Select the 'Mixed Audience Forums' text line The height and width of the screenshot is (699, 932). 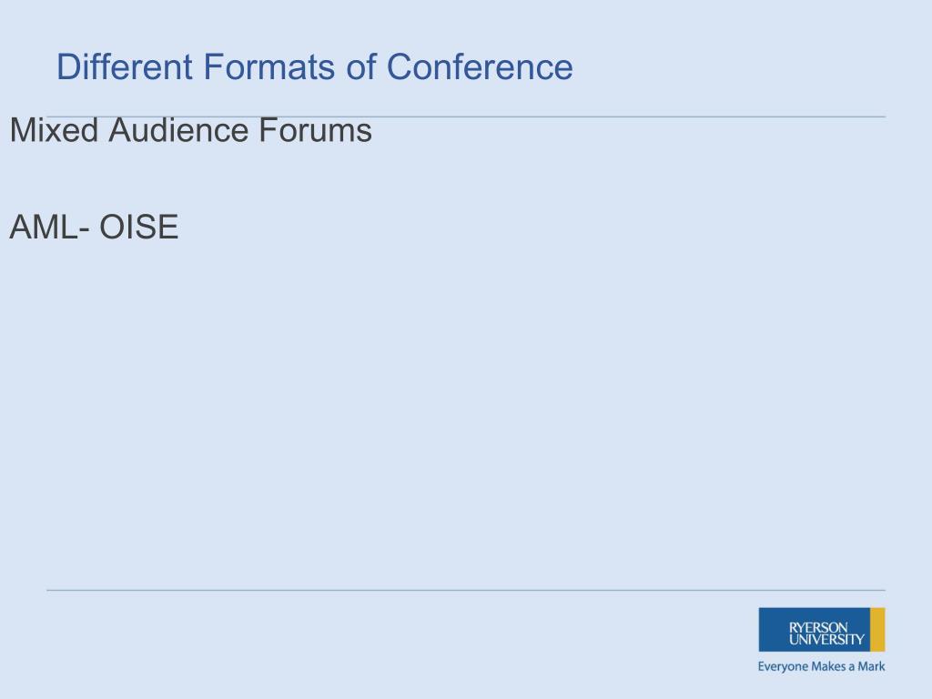coord(191,130)
